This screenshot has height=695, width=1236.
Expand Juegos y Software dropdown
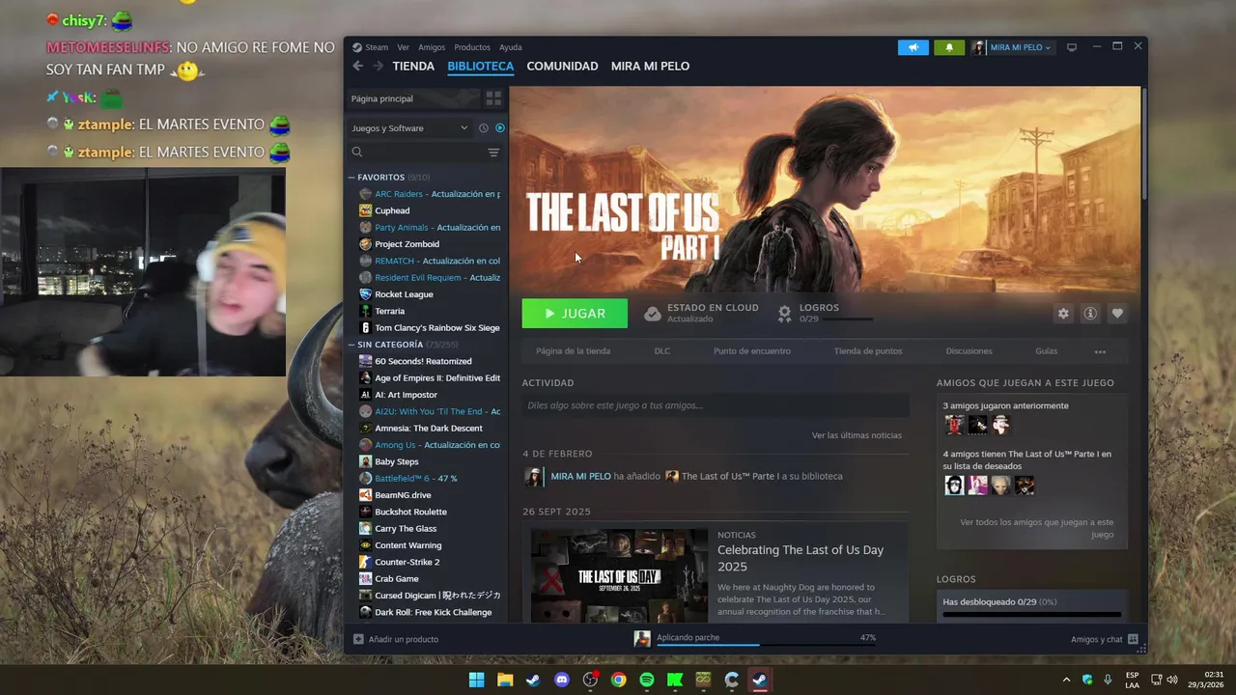(409, 127)
